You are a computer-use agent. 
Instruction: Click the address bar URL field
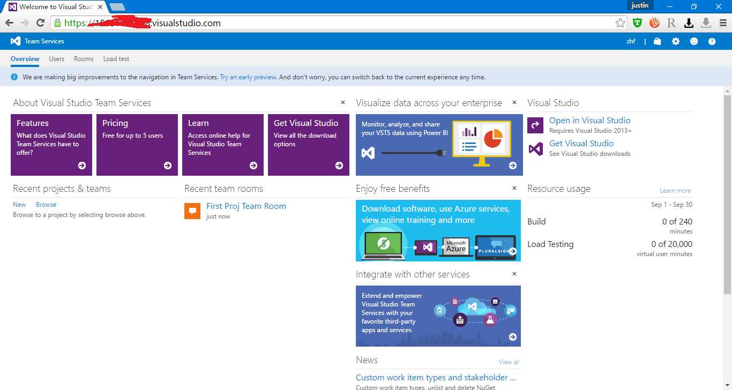[339, 22]
